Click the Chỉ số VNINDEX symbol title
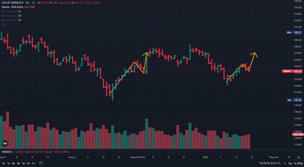This screenshot has width=304, height=167. (x=15, y=3)
